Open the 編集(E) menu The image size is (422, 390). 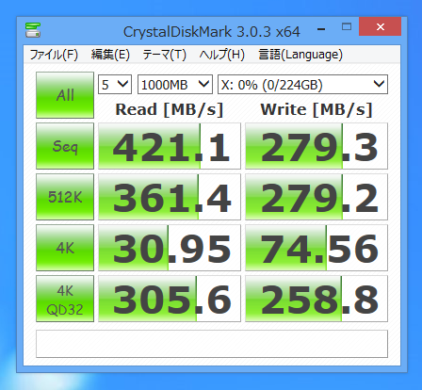point(110,55)
